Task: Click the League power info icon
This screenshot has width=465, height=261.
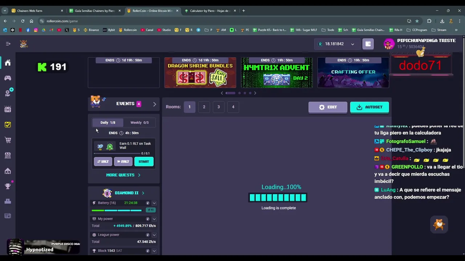Action: (x=147, y=235)
